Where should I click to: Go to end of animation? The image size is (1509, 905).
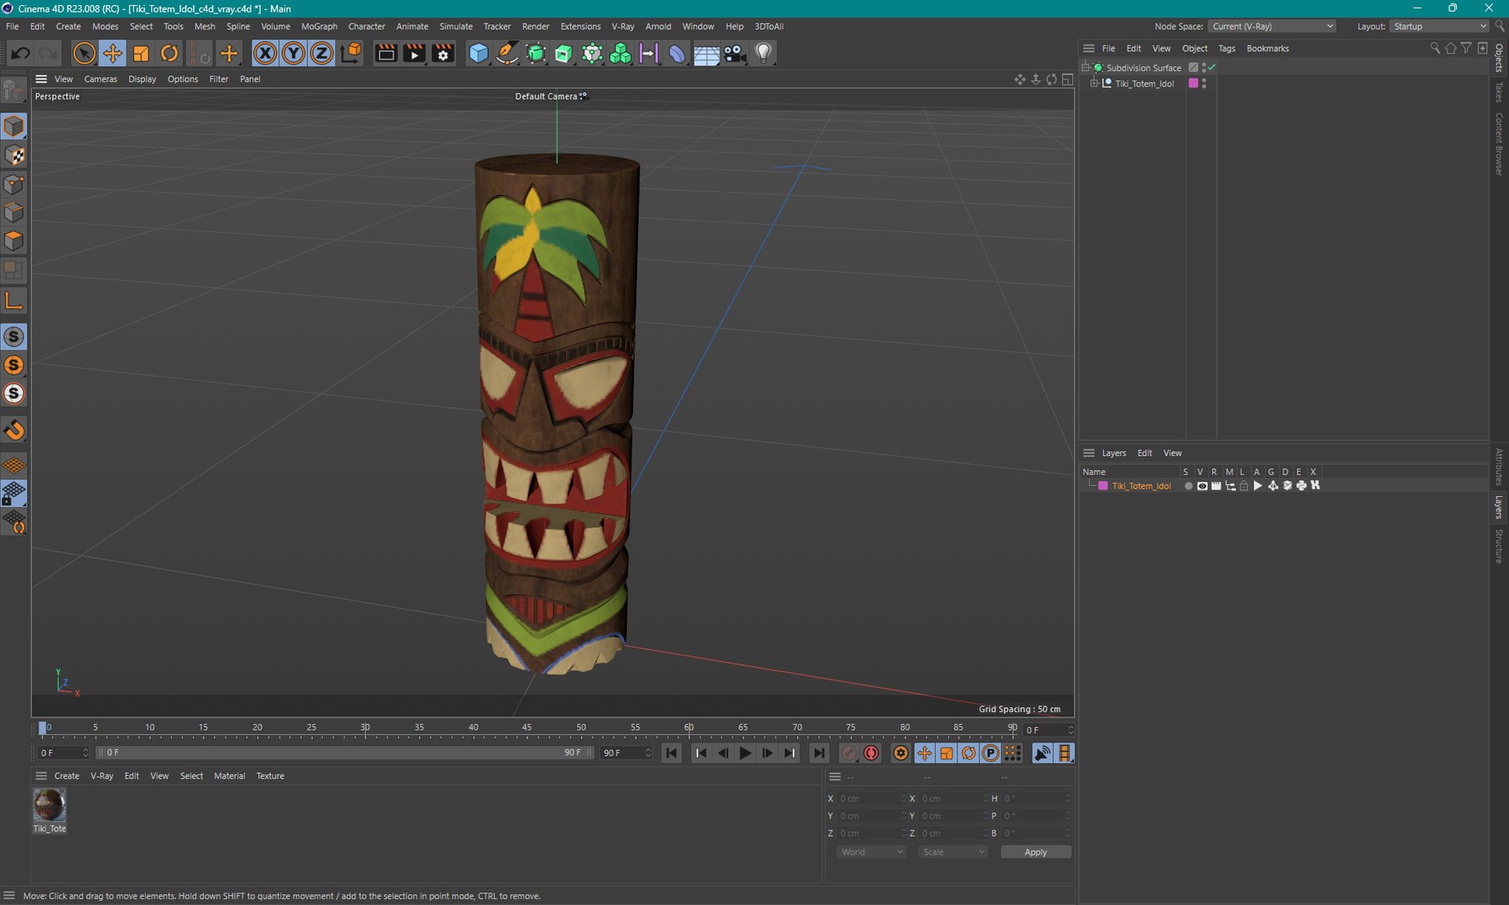tap(819, 753)
